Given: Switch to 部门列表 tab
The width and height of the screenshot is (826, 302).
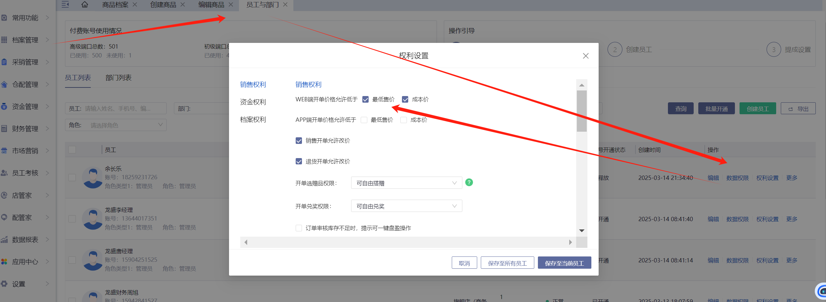Looking at the screenshot, I should [118, 78].
